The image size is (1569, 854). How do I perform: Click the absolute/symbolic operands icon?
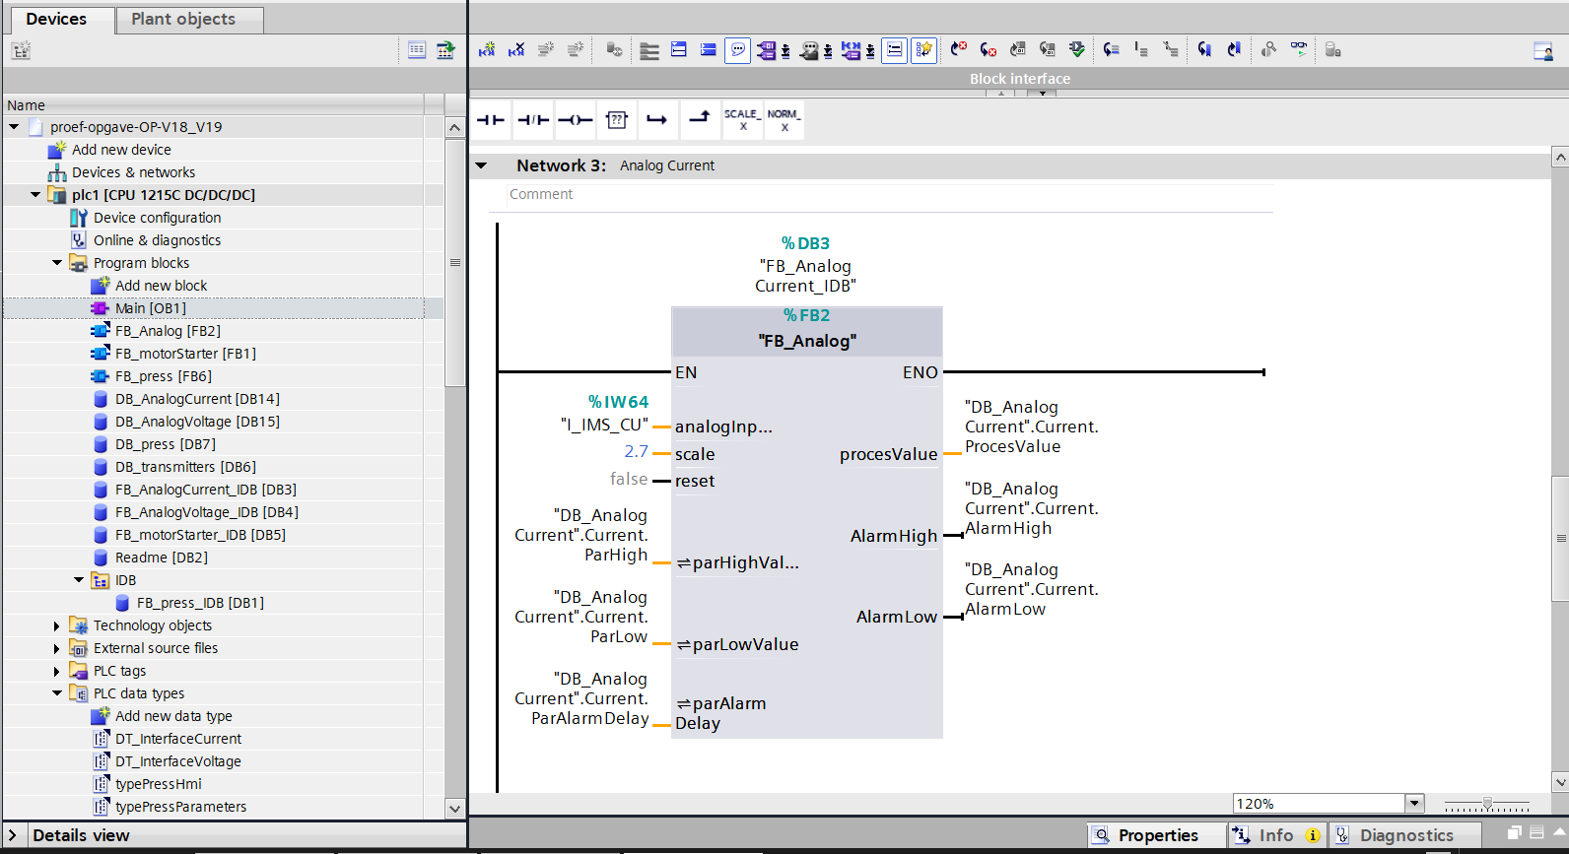(x=767, y=49)
